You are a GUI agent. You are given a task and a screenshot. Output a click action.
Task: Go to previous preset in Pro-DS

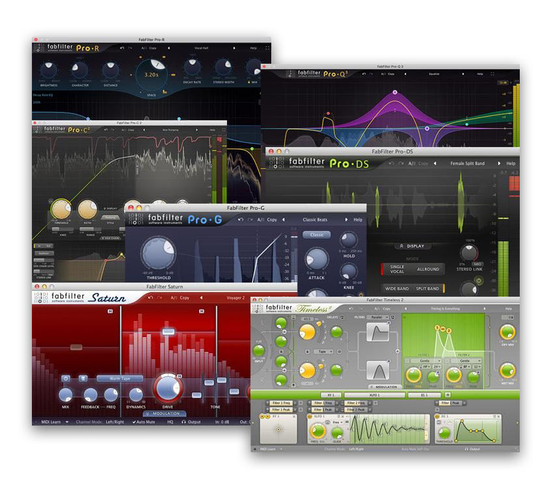pos(435,163)
